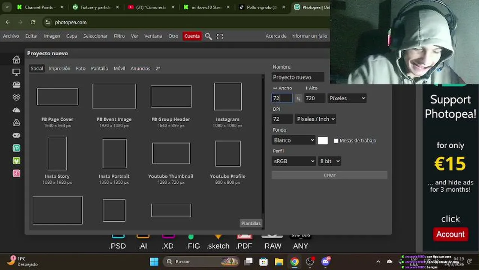Screen dimensions: 479x270
Task: Select the Youtube Thumbnail template
Action: pos(171,161)
